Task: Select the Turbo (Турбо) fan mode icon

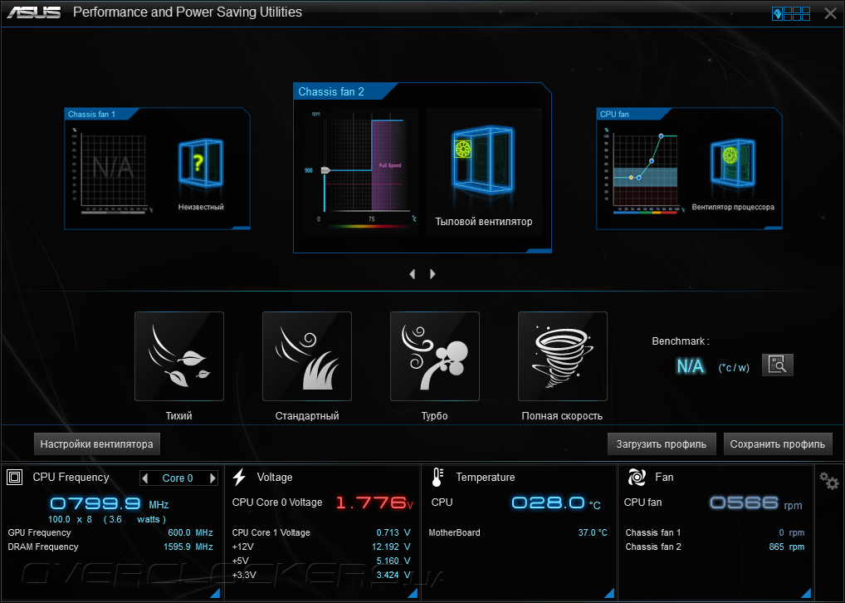Action: pos(434,356)
